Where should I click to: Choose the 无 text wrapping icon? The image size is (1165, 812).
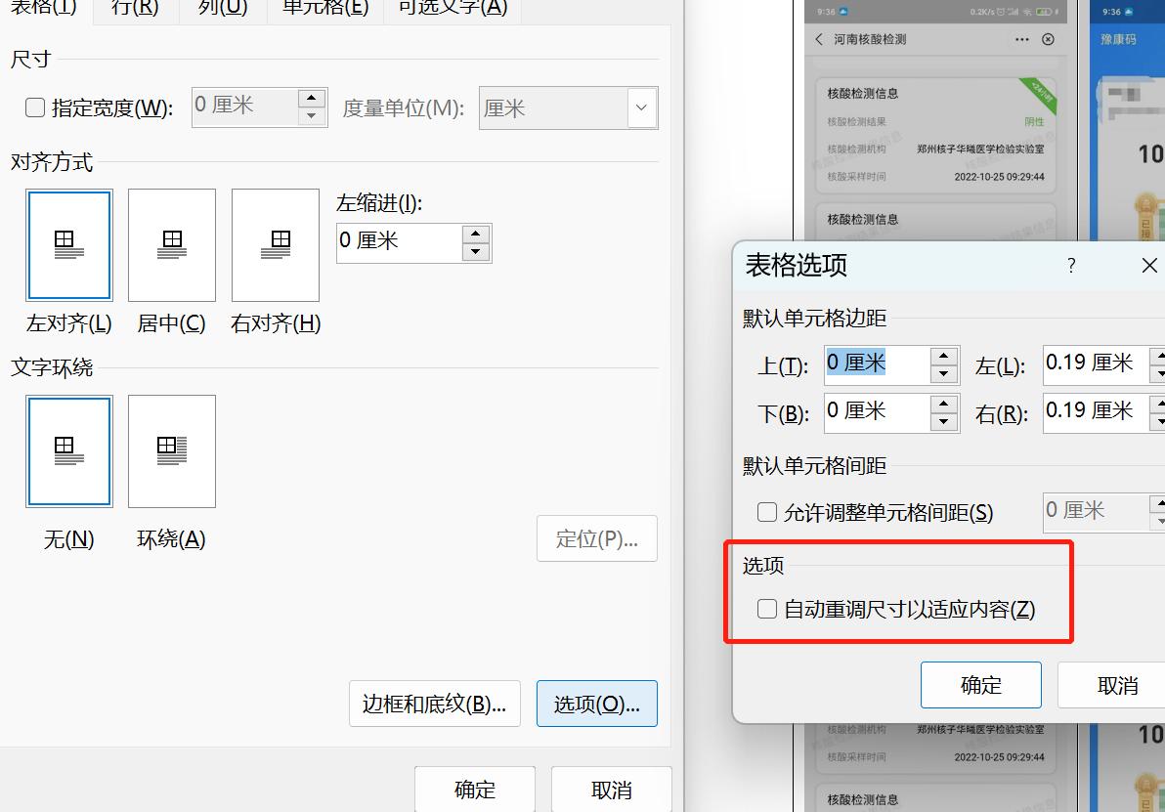(68, 450)
